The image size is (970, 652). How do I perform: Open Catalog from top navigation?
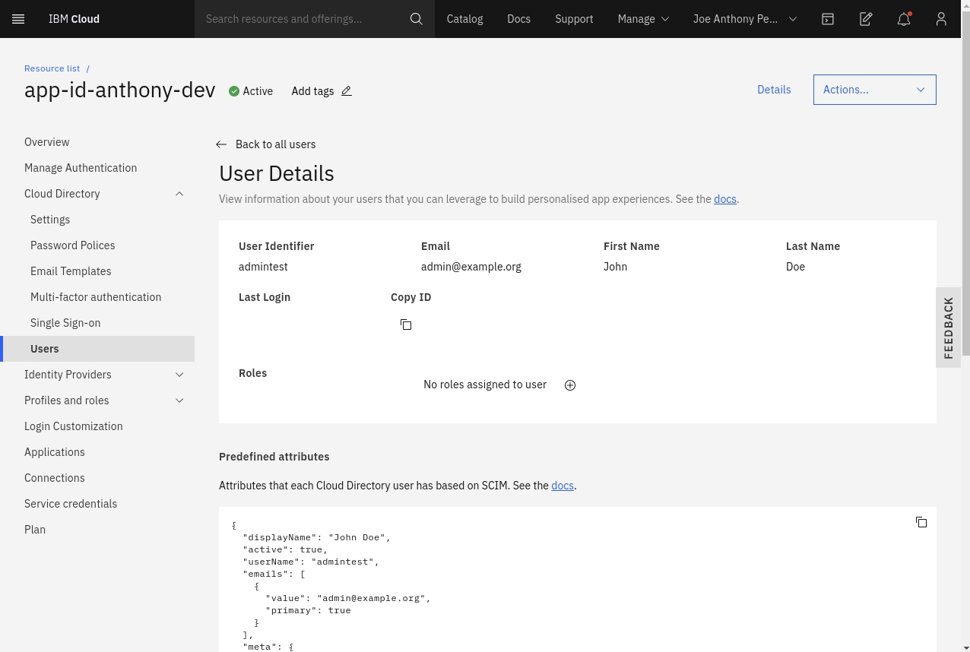point(464,19)
